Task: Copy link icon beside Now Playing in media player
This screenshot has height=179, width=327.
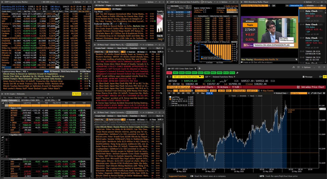Action: click(296, 59)
